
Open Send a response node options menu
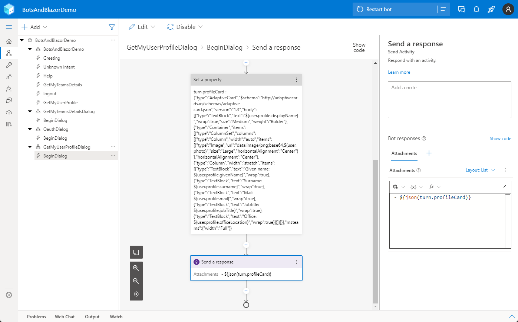(296, 262)
